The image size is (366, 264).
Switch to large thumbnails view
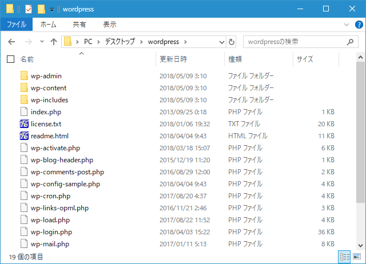[357, 257]
